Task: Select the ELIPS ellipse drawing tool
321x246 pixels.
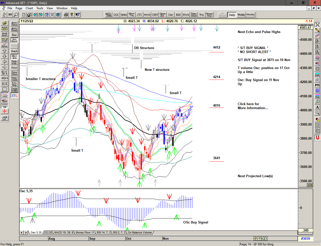Action: point(317,74)
